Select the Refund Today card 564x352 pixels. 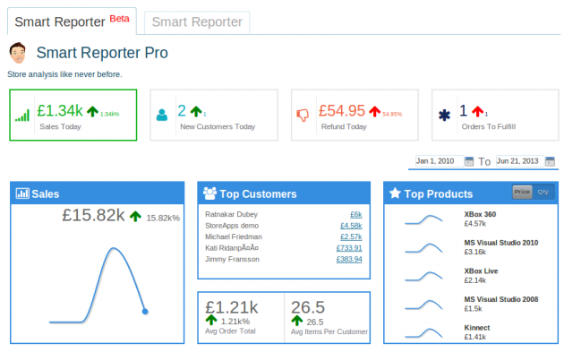click(355, 115)
